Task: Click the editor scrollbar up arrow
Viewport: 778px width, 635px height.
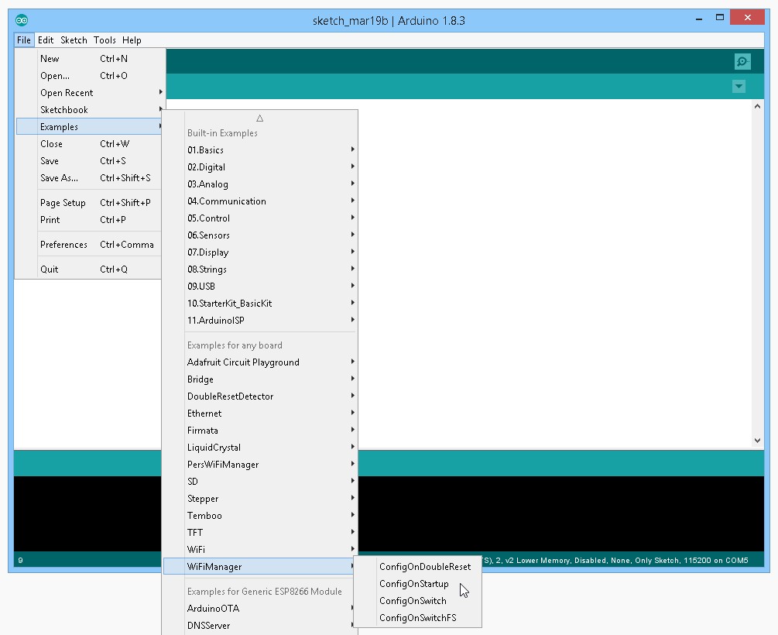Action: click(757, 106)
